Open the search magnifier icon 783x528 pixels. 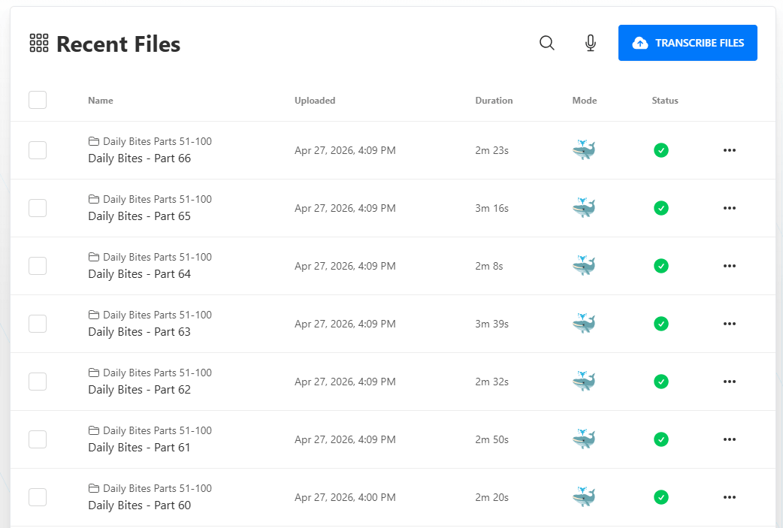click(547, 43)
